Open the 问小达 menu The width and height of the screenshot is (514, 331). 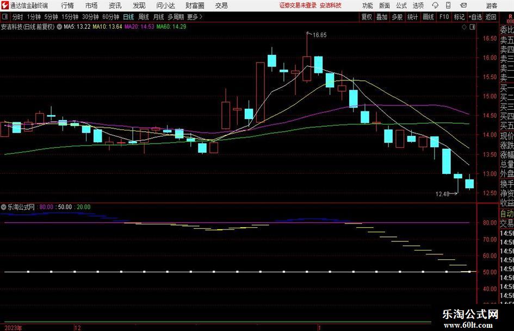[165, 5]
